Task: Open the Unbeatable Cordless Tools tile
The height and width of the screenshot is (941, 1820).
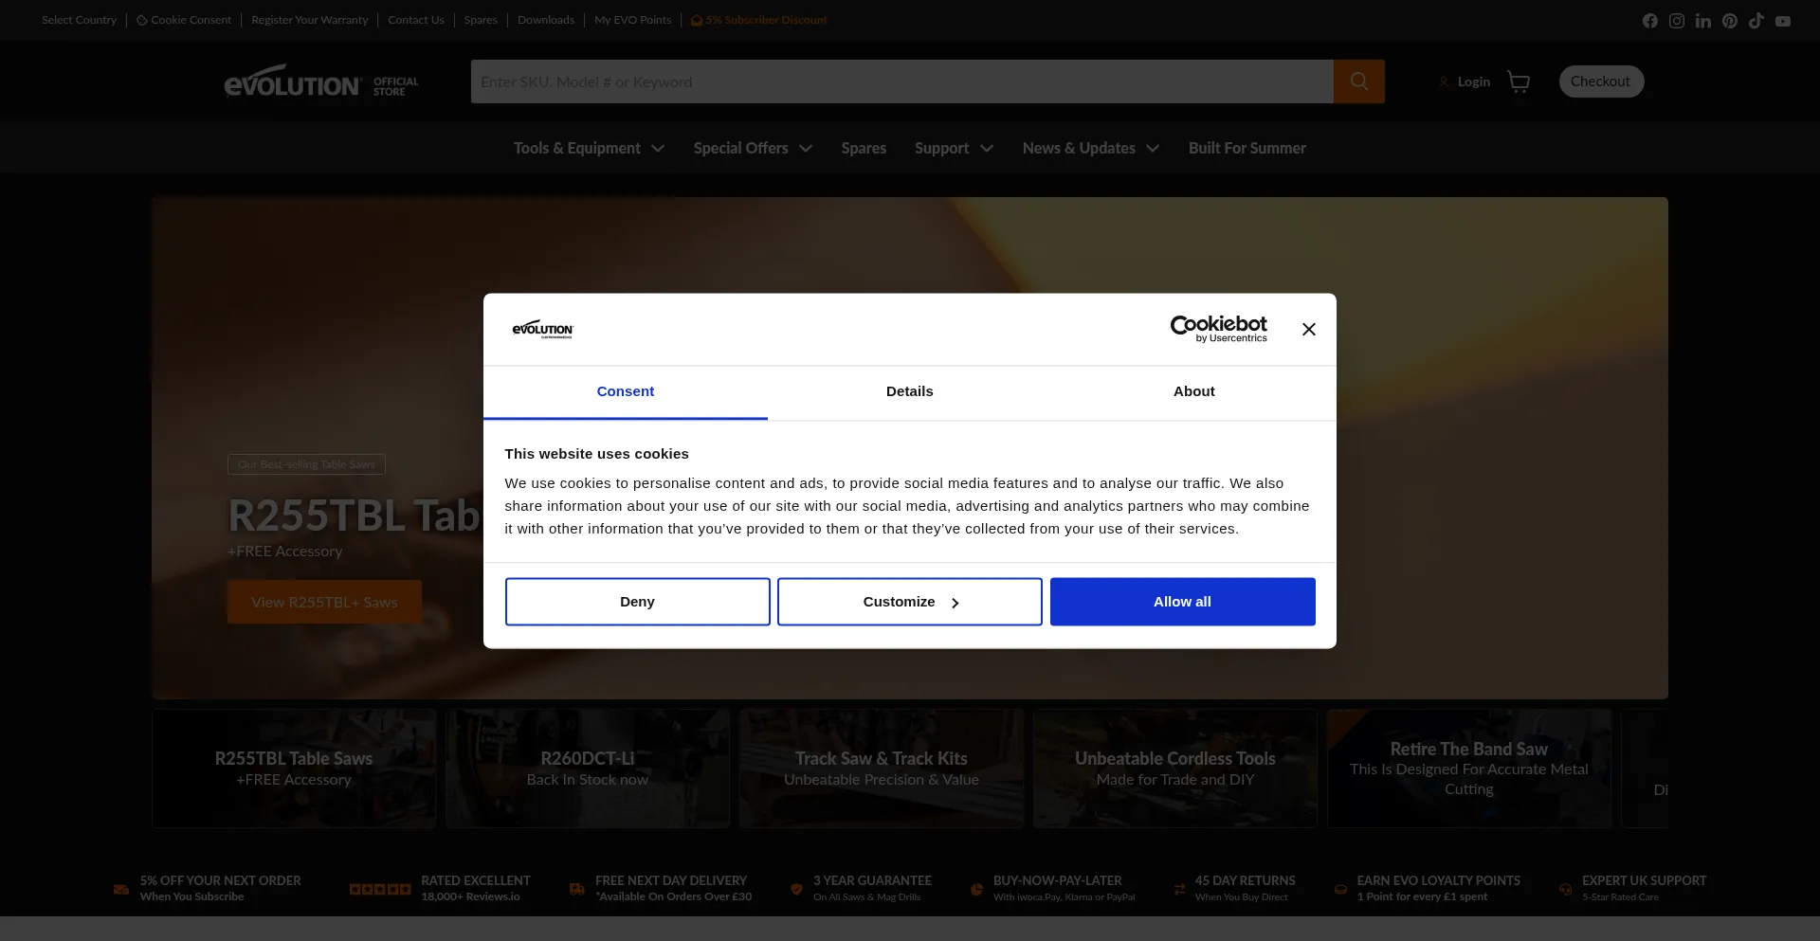Action: coord(1175,769)
